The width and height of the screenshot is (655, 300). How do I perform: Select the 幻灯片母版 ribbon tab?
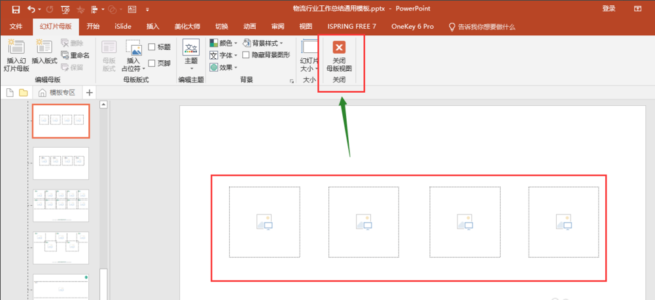(56, 27)
